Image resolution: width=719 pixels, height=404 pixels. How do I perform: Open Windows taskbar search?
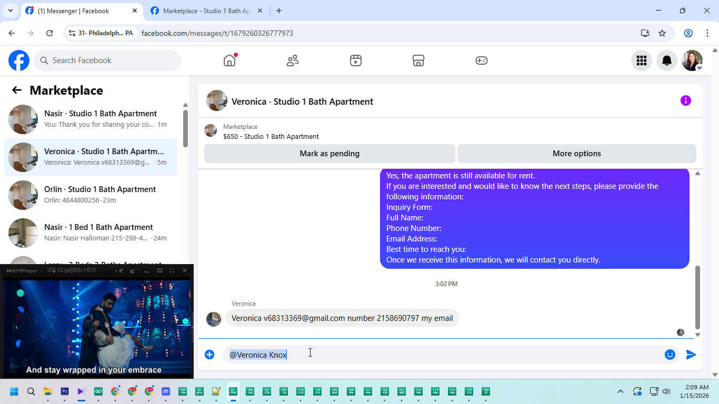31,391
